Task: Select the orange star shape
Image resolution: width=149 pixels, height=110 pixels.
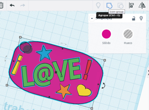Action: (63, 91)
